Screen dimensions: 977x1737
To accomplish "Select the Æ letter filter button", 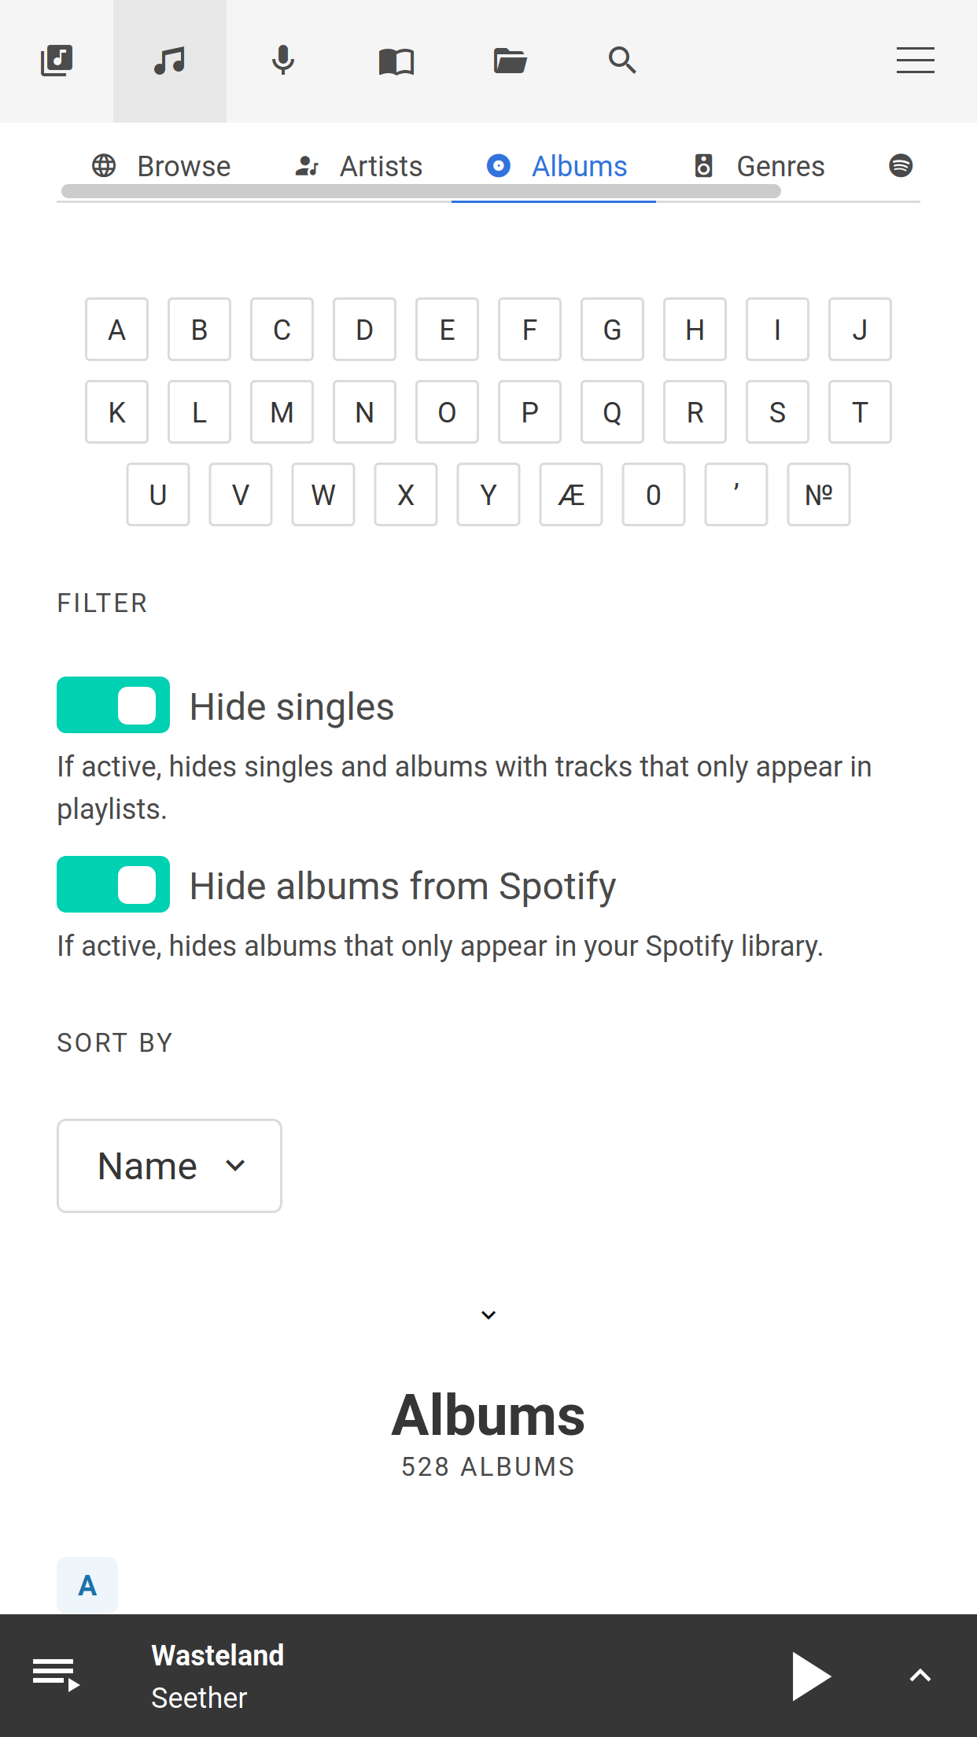I will pos(570,494).
